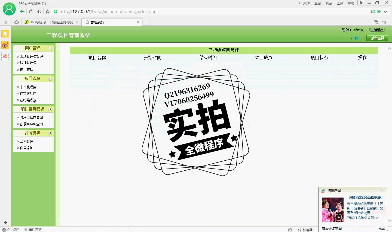Open 已审核项目 link

(x=28, y=94)
